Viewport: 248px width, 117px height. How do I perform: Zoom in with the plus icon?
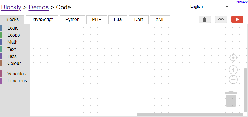[x=233, y=70]
